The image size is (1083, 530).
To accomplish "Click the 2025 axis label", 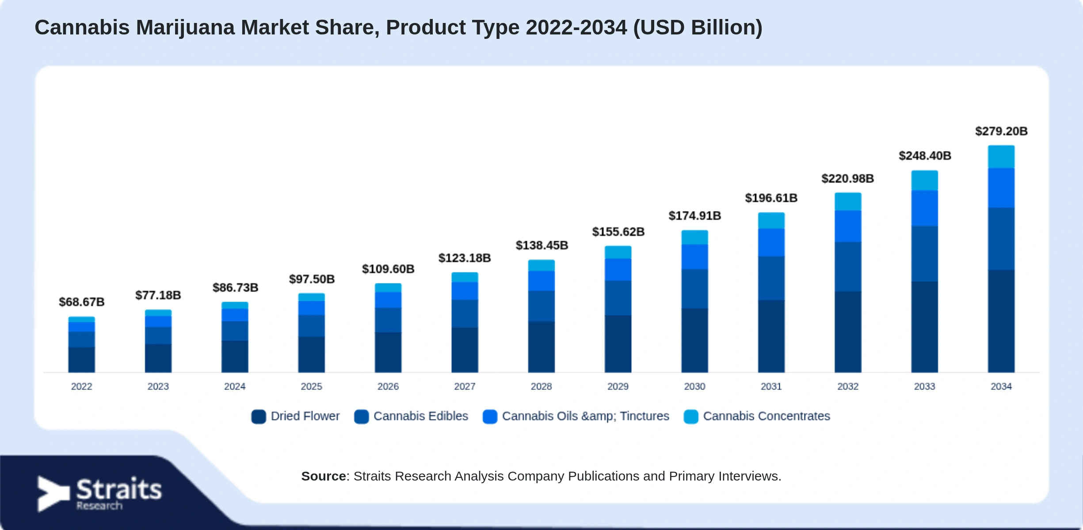I will click(312, 386).
